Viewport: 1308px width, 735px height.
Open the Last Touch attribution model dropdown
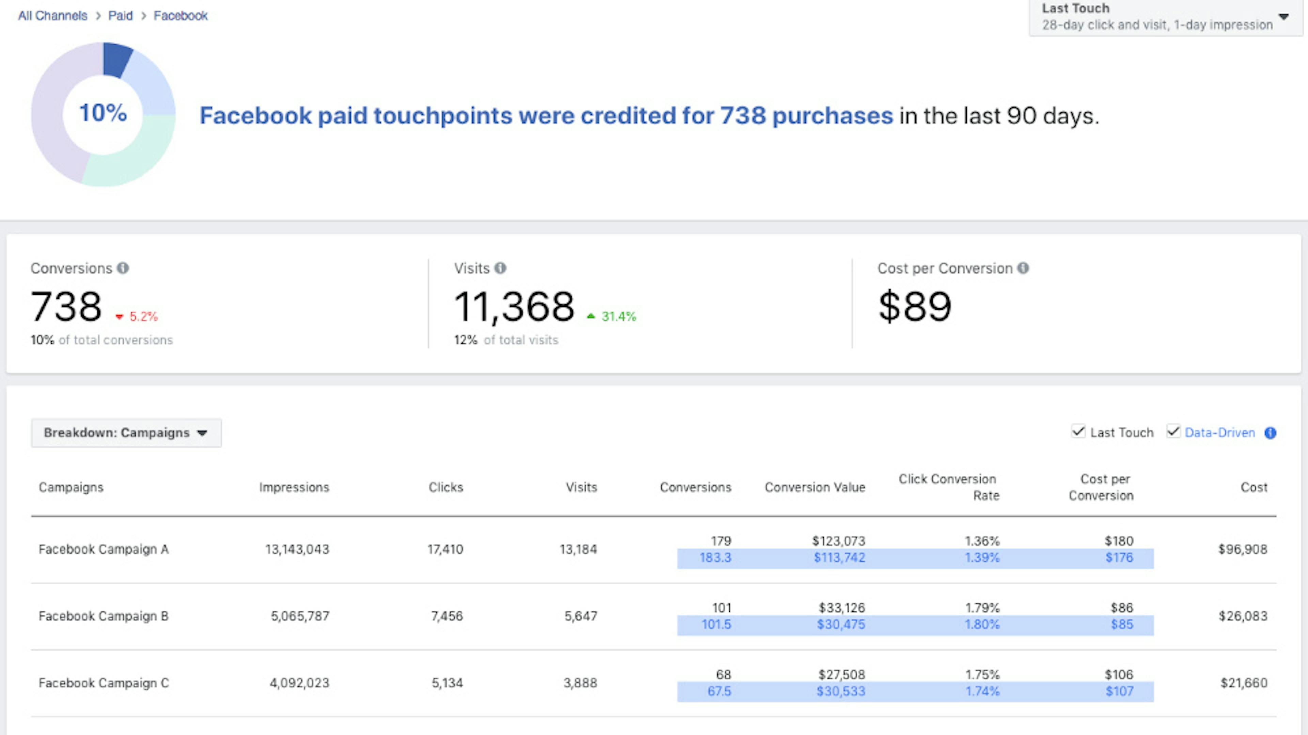pos(1158,17)
